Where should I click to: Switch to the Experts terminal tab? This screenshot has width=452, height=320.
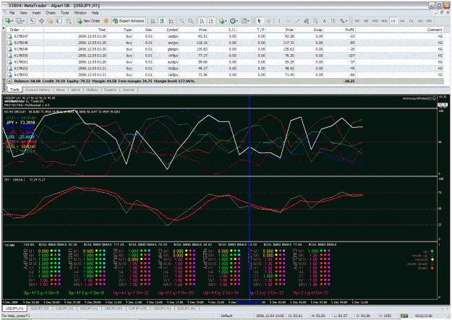(x=110, y=90)
